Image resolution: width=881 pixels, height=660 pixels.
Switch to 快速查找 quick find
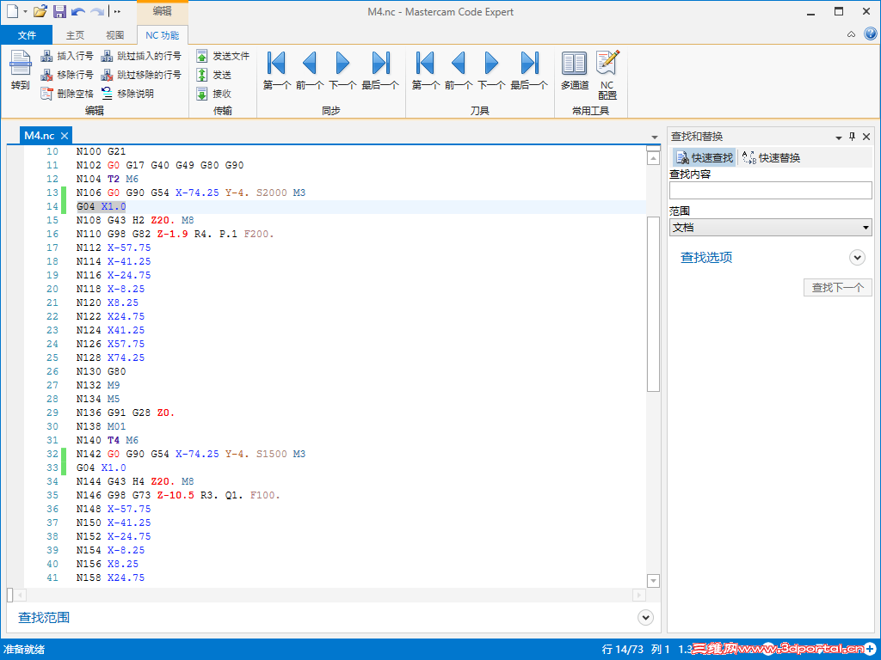(704, 158)
